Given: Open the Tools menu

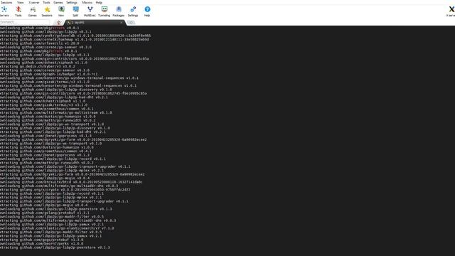Looking at the screenshot, I should point(46,2).
